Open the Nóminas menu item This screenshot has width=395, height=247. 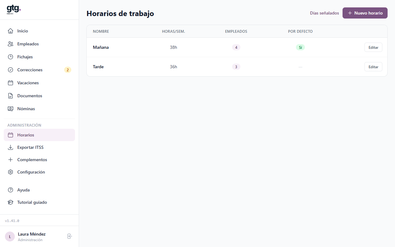(x=39, y=109)
